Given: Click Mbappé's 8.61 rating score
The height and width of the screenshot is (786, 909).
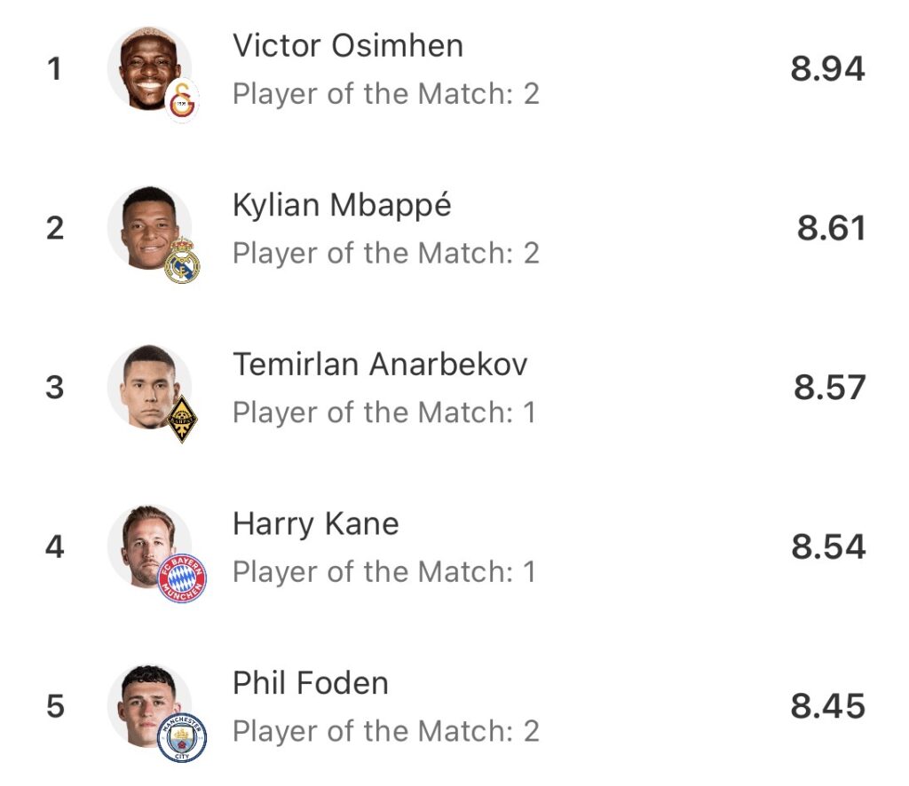Looking at the screenshot, I should coord(830,229).
